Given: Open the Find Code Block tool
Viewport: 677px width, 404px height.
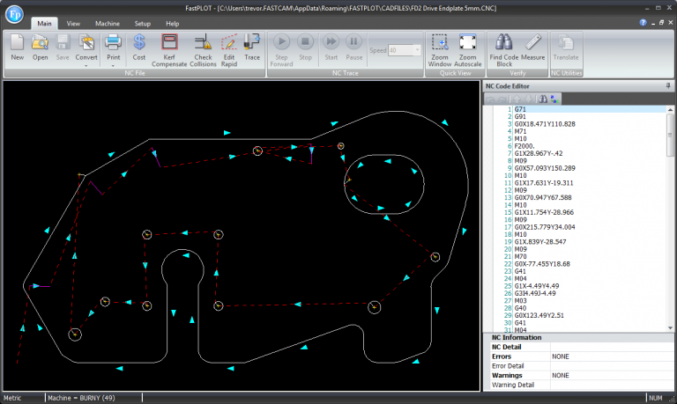Looking at the screenshot, I should click(x=503, y=46).
